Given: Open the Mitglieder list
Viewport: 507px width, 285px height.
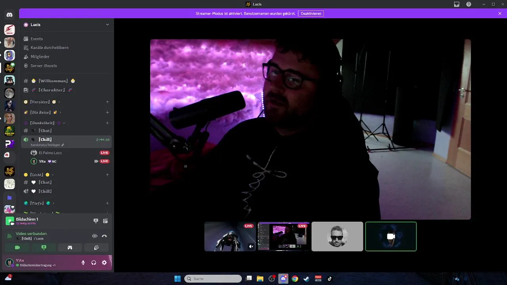Looking at the screenshot, I should click(x=67, y=57).
